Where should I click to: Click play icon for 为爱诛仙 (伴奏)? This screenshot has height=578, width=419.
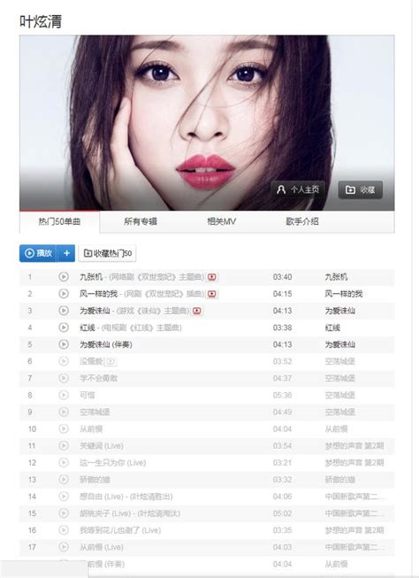[x=64, y=344]
